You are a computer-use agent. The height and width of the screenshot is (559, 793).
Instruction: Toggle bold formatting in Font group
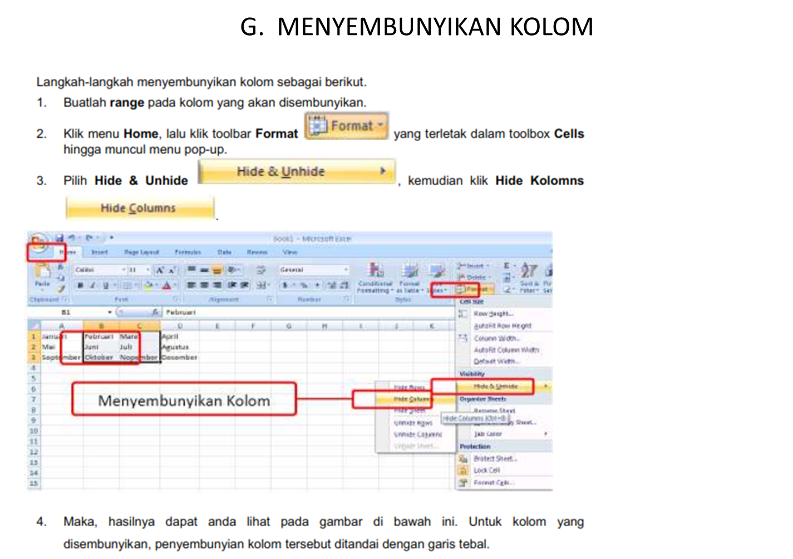(81, 284)
